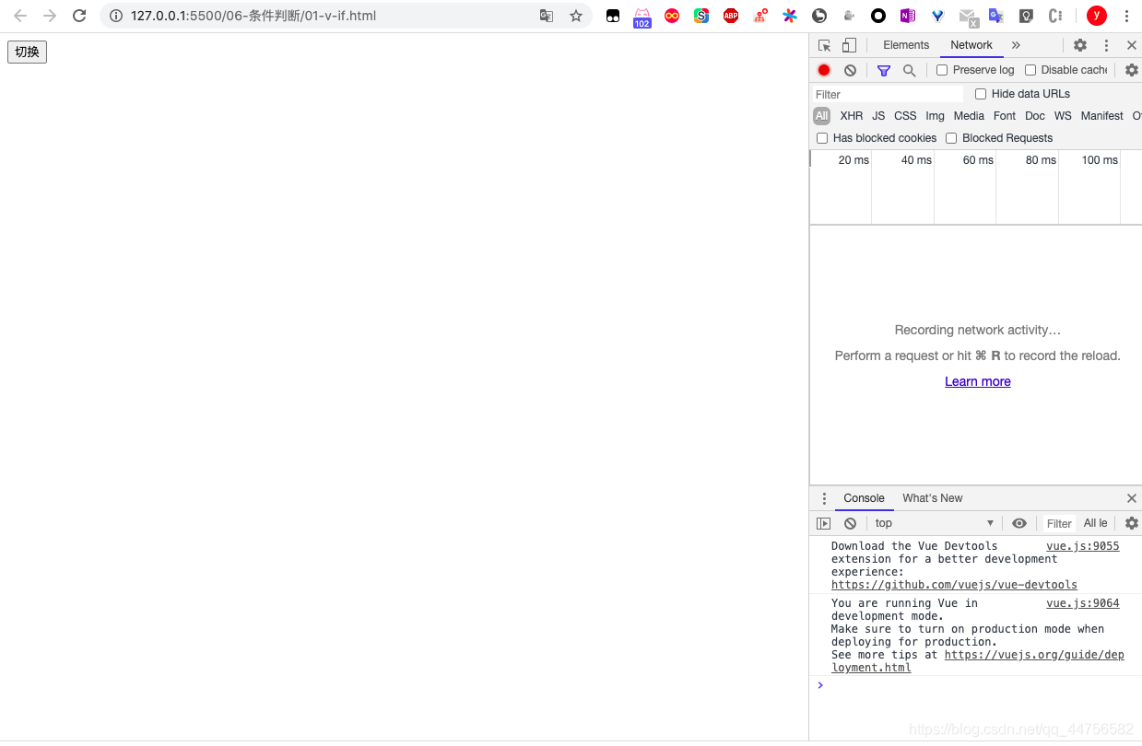This screenshot has width=1142, height=746.
Task: Open the vue-devtools GitHub link
Action: pyautogui.click(x=954, y=585)
